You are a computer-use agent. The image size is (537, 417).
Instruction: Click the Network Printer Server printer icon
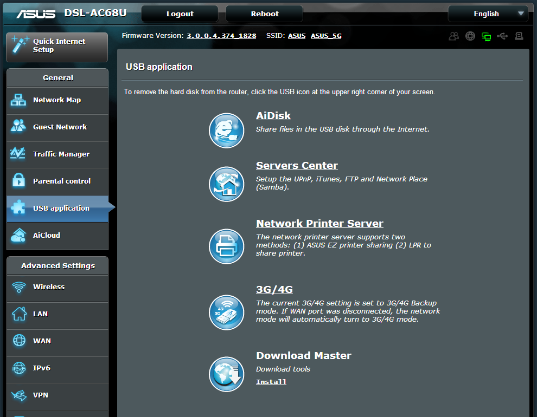tap(226, 246)
